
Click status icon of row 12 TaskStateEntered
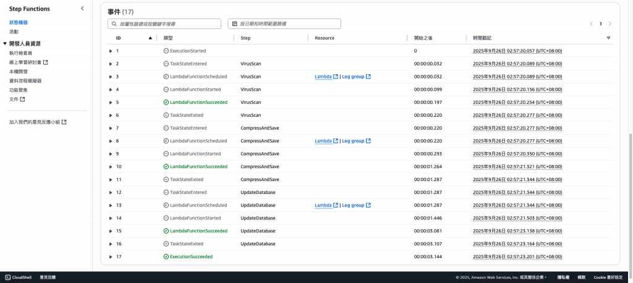[166, 193]
